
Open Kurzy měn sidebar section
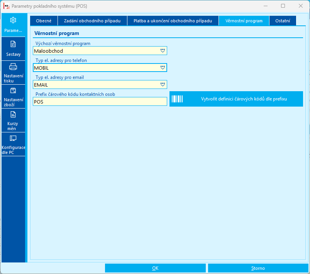13,120
